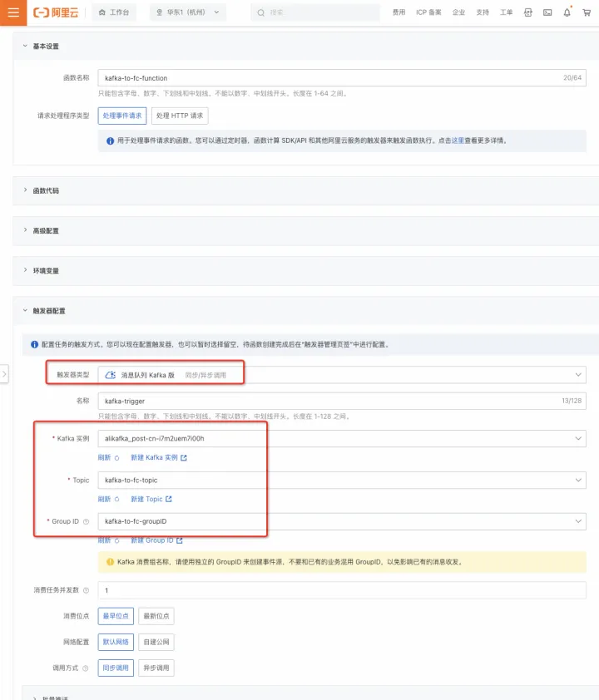Viewport: 599px width, 700px height.
Task: Select 同步调用 invocation mode
Action: coord(116,668)
